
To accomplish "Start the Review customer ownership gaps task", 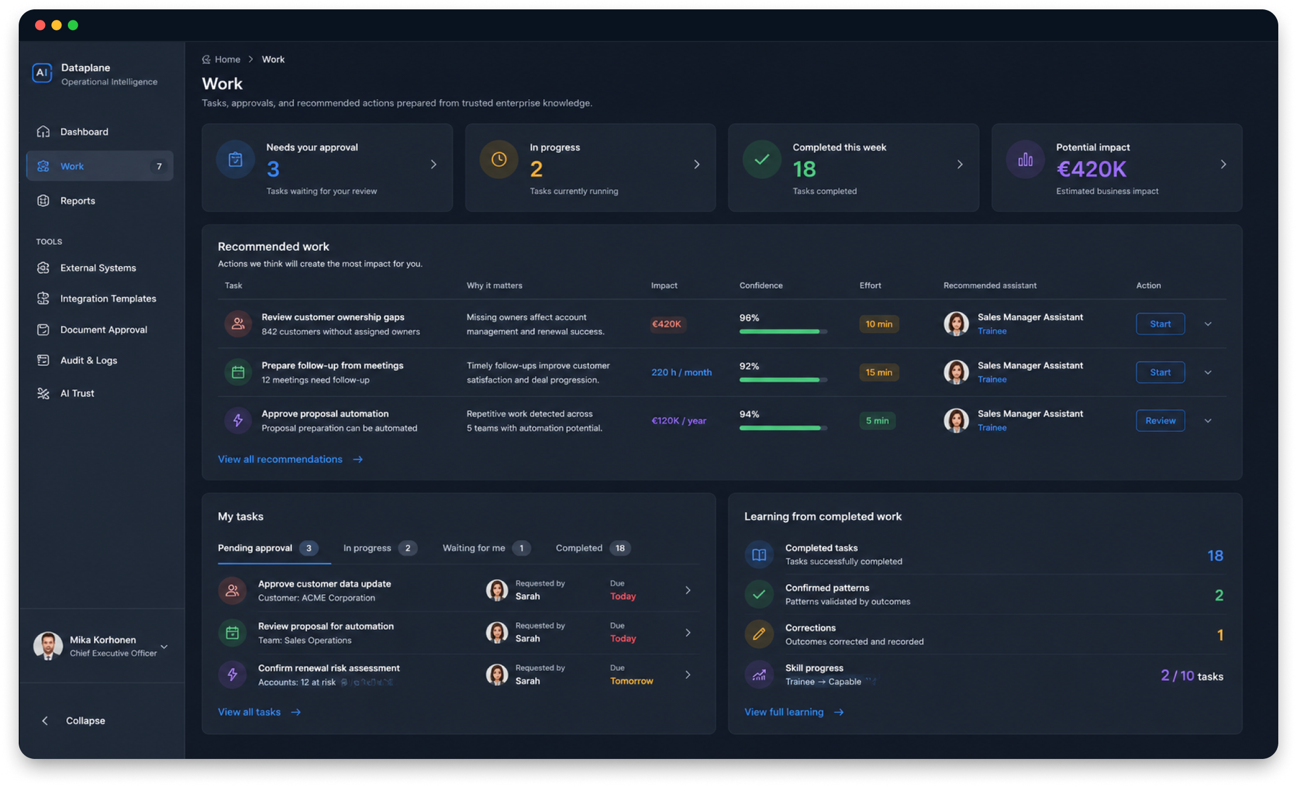I will click(1160, 324).
